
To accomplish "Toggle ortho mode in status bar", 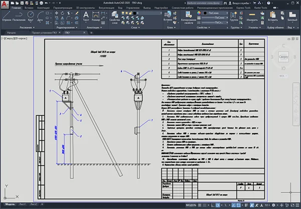I will (213, 205).
